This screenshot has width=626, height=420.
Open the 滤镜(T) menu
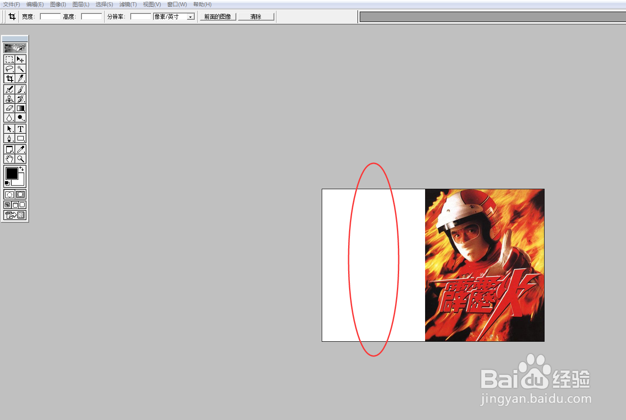coord(128,4)
